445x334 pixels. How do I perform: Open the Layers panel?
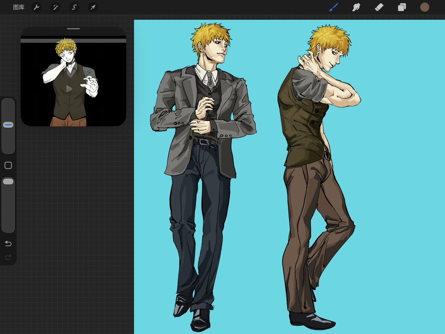pyautogui.click(x=402, y=7)
